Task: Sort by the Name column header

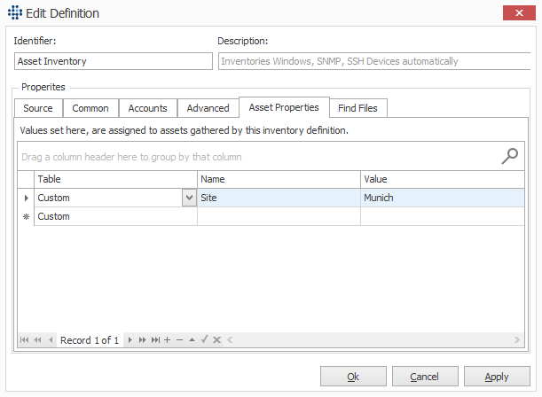Action: click(279, 179)
